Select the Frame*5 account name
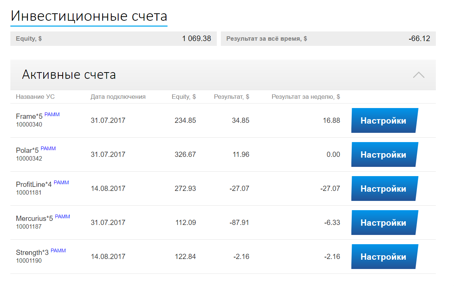The image size is (454, 286). point(29,117)
